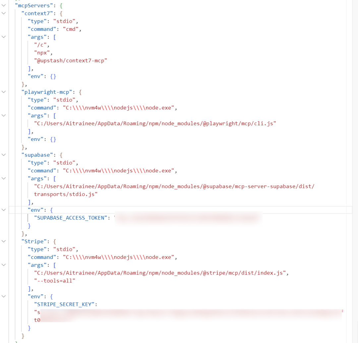Click the Stripe index.js path string

click(x=160, y=273)
